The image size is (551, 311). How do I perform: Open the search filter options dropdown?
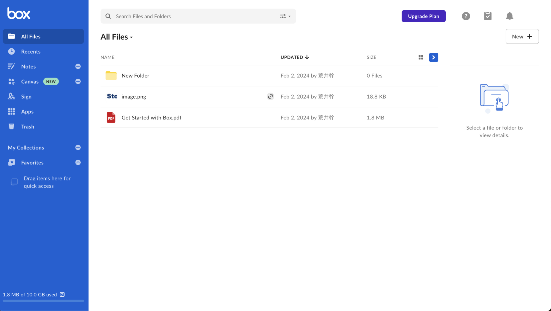coord(285,16)
